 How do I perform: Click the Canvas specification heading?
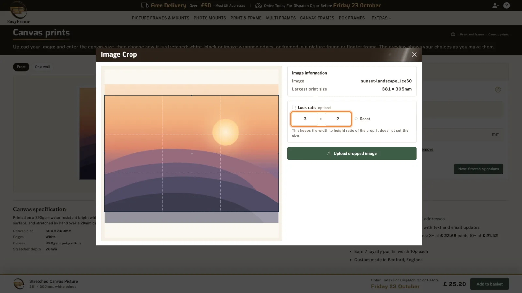[x=39, y=209]
